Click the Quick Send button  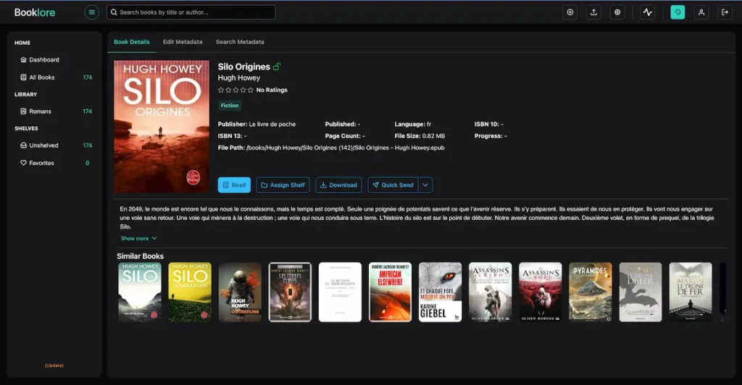393,185
